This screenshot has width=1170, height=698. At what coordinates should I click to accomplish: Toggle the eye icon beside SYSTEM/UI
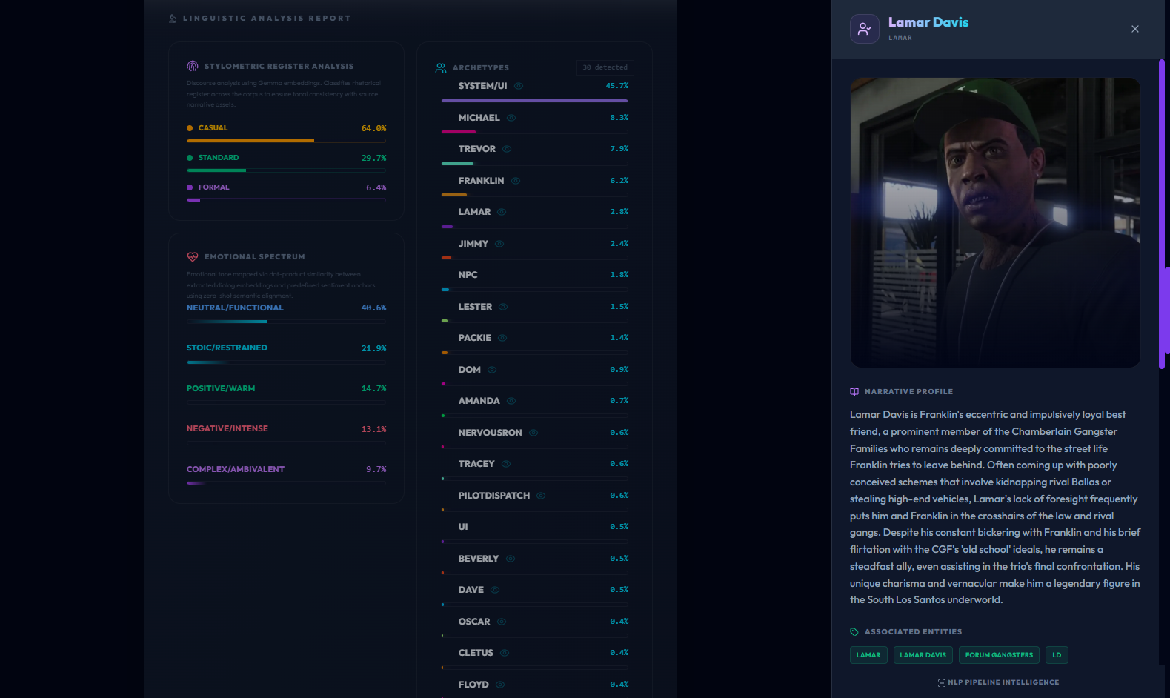pyautogui.click(x=519, y=86)
